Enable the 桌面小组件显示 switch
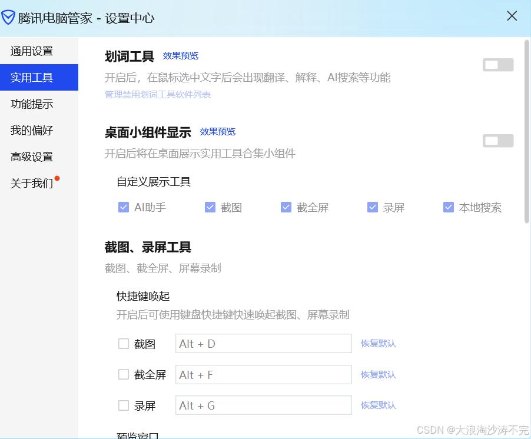531x439 pixels. coord(498,141)
